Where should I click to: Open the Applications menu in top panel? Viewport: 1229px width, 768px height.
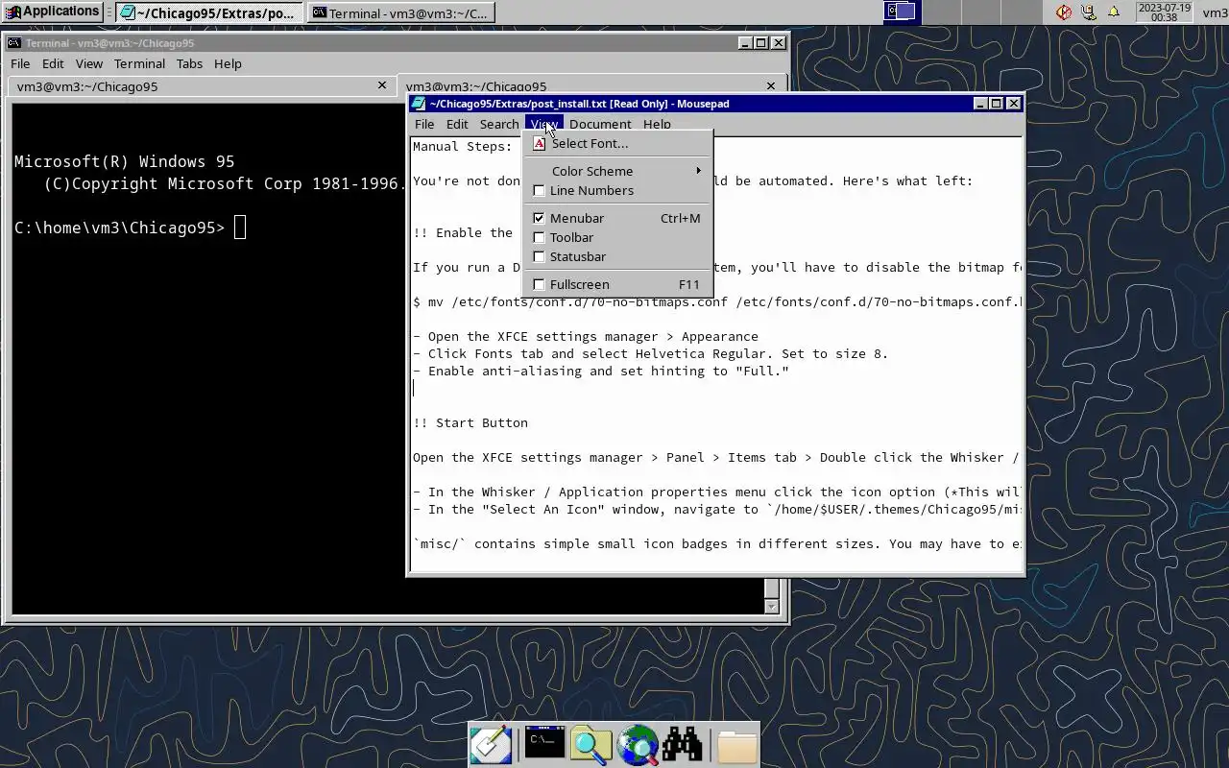53,12
